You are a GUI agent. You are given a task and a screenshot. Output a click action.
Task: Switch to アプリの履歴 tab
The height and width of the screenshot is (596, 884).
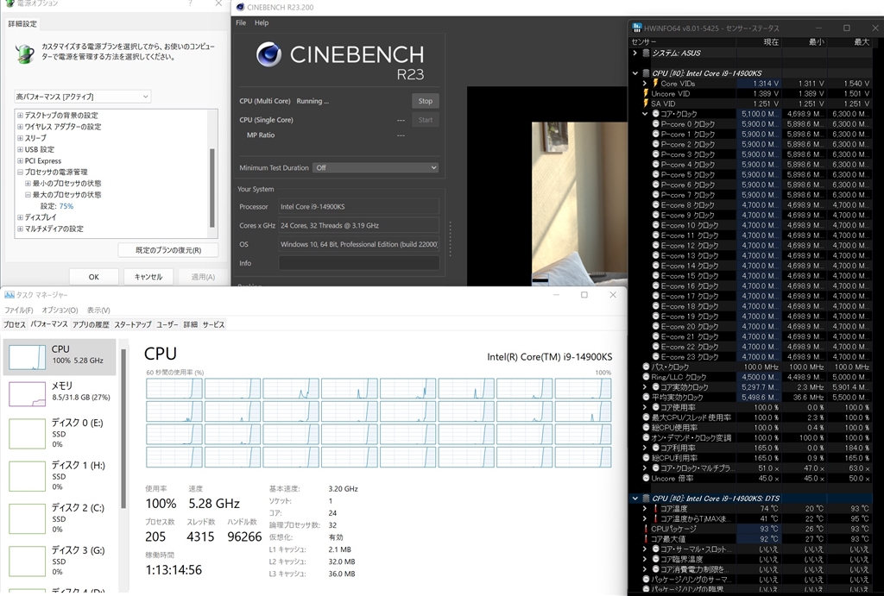click(x=91, y=324)
